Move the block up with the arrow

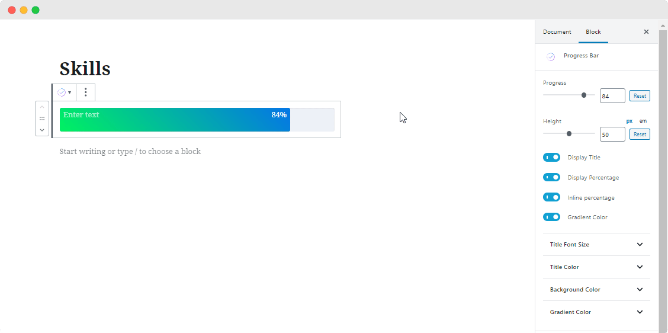point(41,107)
